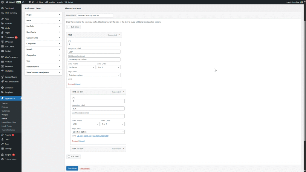The image size is (306, 172).
Task: Open the USD item Menu Parent dropdown
Action: (x=81, y=67)
